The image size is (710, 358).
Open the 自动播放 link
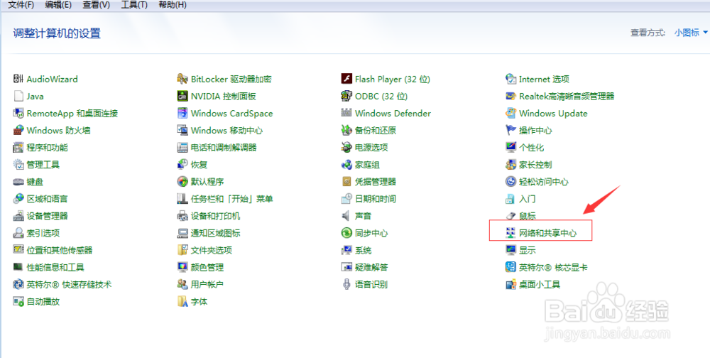[x=43, y=302]
